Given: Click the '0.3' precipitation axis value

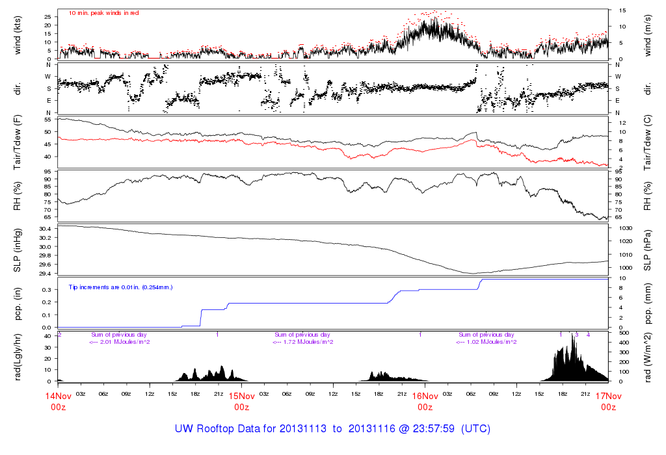Looking at the screenshot, I should click(x=47, y=290).
